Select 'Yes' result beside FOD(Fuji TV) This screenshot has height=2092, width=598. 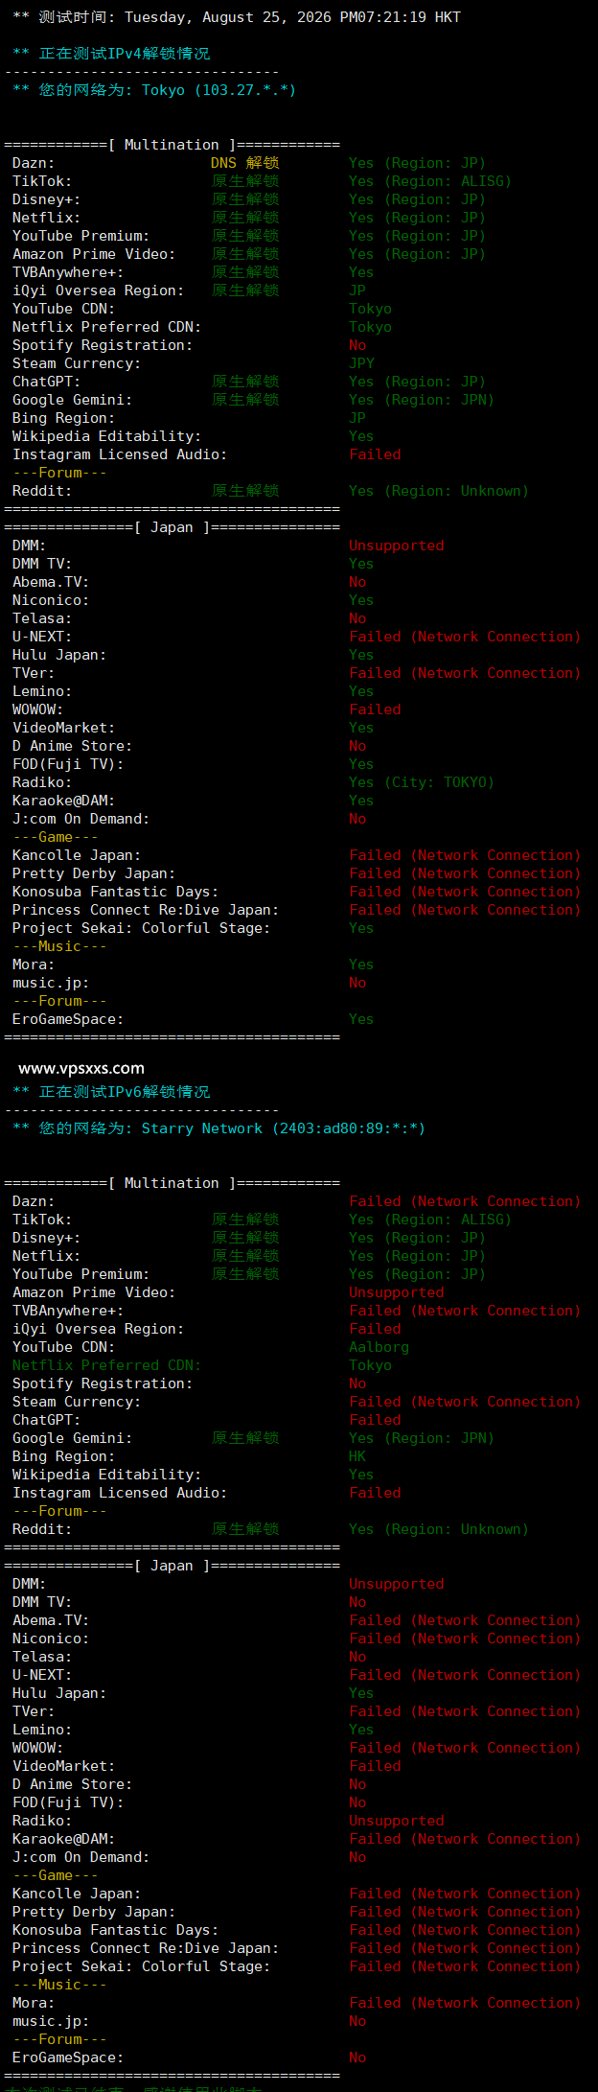point(361,764)
